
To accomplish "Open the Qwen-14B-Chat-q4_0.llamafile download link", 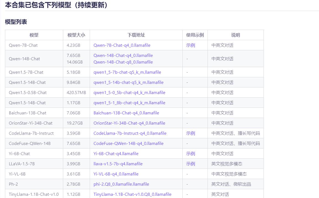I will coord(123,55).
